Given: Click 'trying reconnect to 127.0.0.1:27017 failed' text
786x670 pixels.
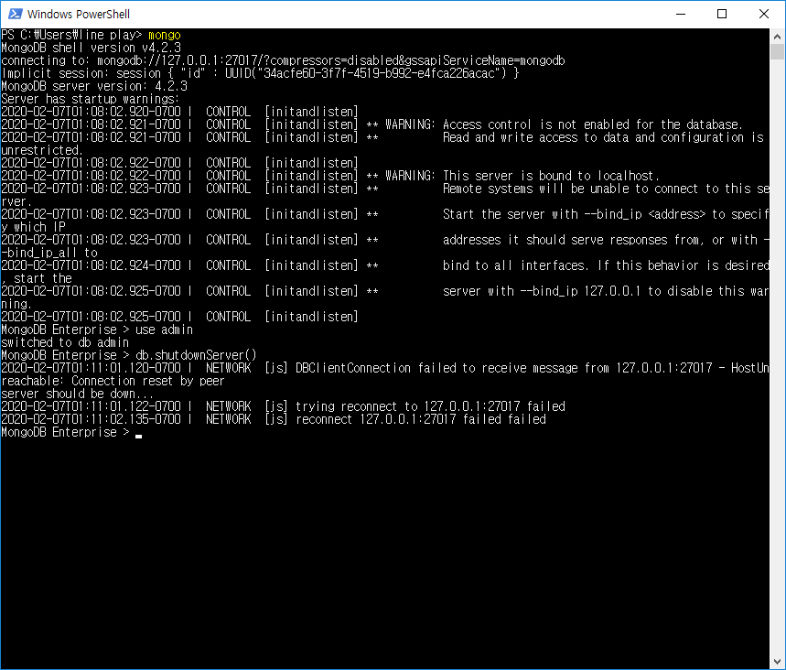Looking at the screenshot, I should (x=430, y=406).
